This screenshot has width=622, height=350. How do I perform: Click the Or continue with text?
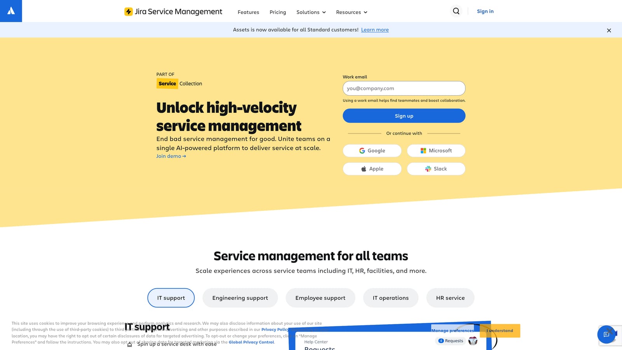coord(404,133)
